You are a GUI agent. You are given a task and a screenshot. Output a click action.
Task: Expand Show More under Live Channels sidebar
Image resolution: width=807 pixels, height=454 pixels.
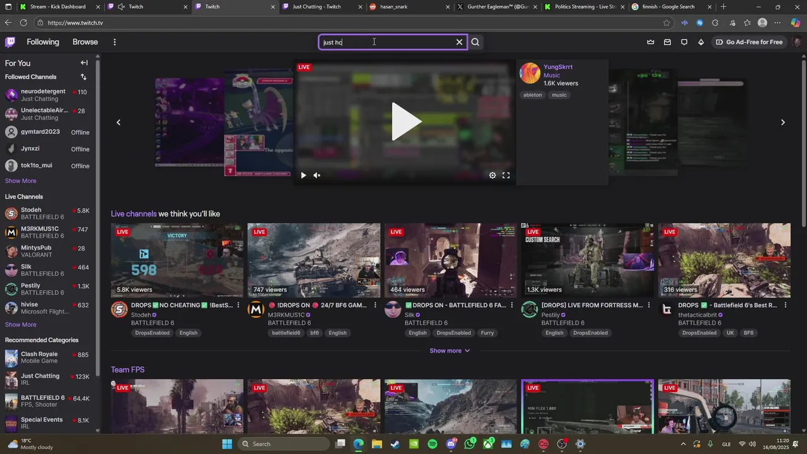click(21, 325)
